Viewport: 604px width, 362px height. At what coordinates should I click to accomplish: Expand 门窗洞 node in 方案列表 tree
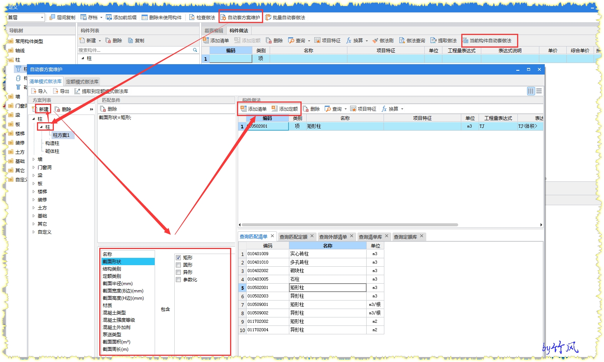33,167
